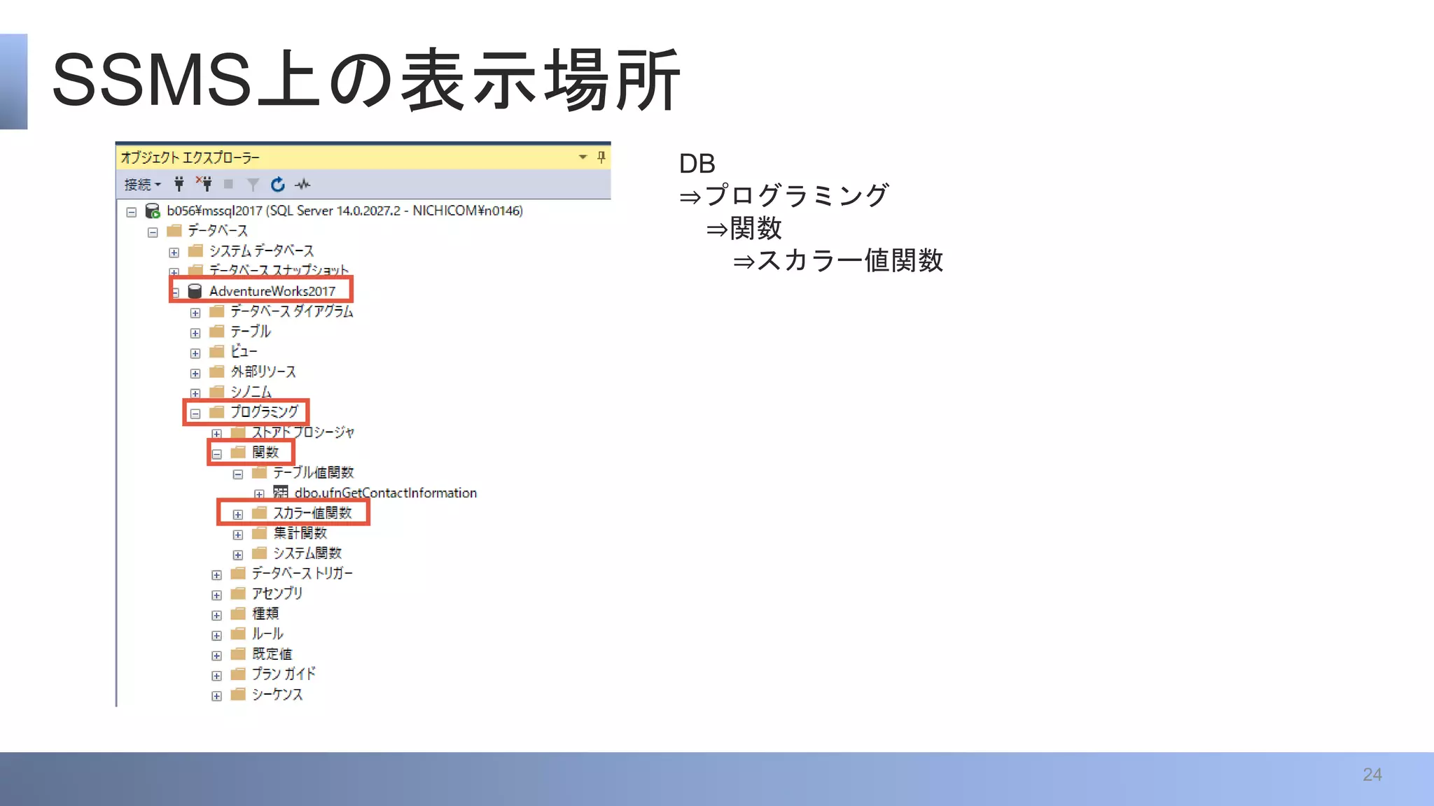Select the AdventureWorks2017 database label

point(272,291)
